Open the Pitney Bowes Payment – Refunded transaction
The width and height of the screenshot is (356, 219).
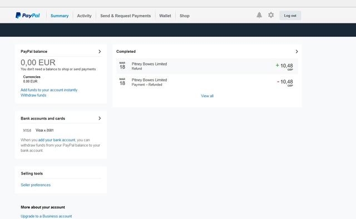(207, 82)
